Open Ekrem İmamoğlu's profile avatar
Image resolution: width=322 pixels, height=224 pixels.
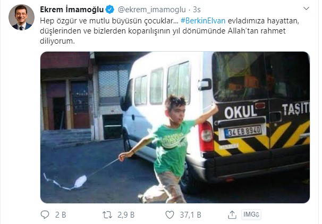pyautogui.click(x=21, y=17)
